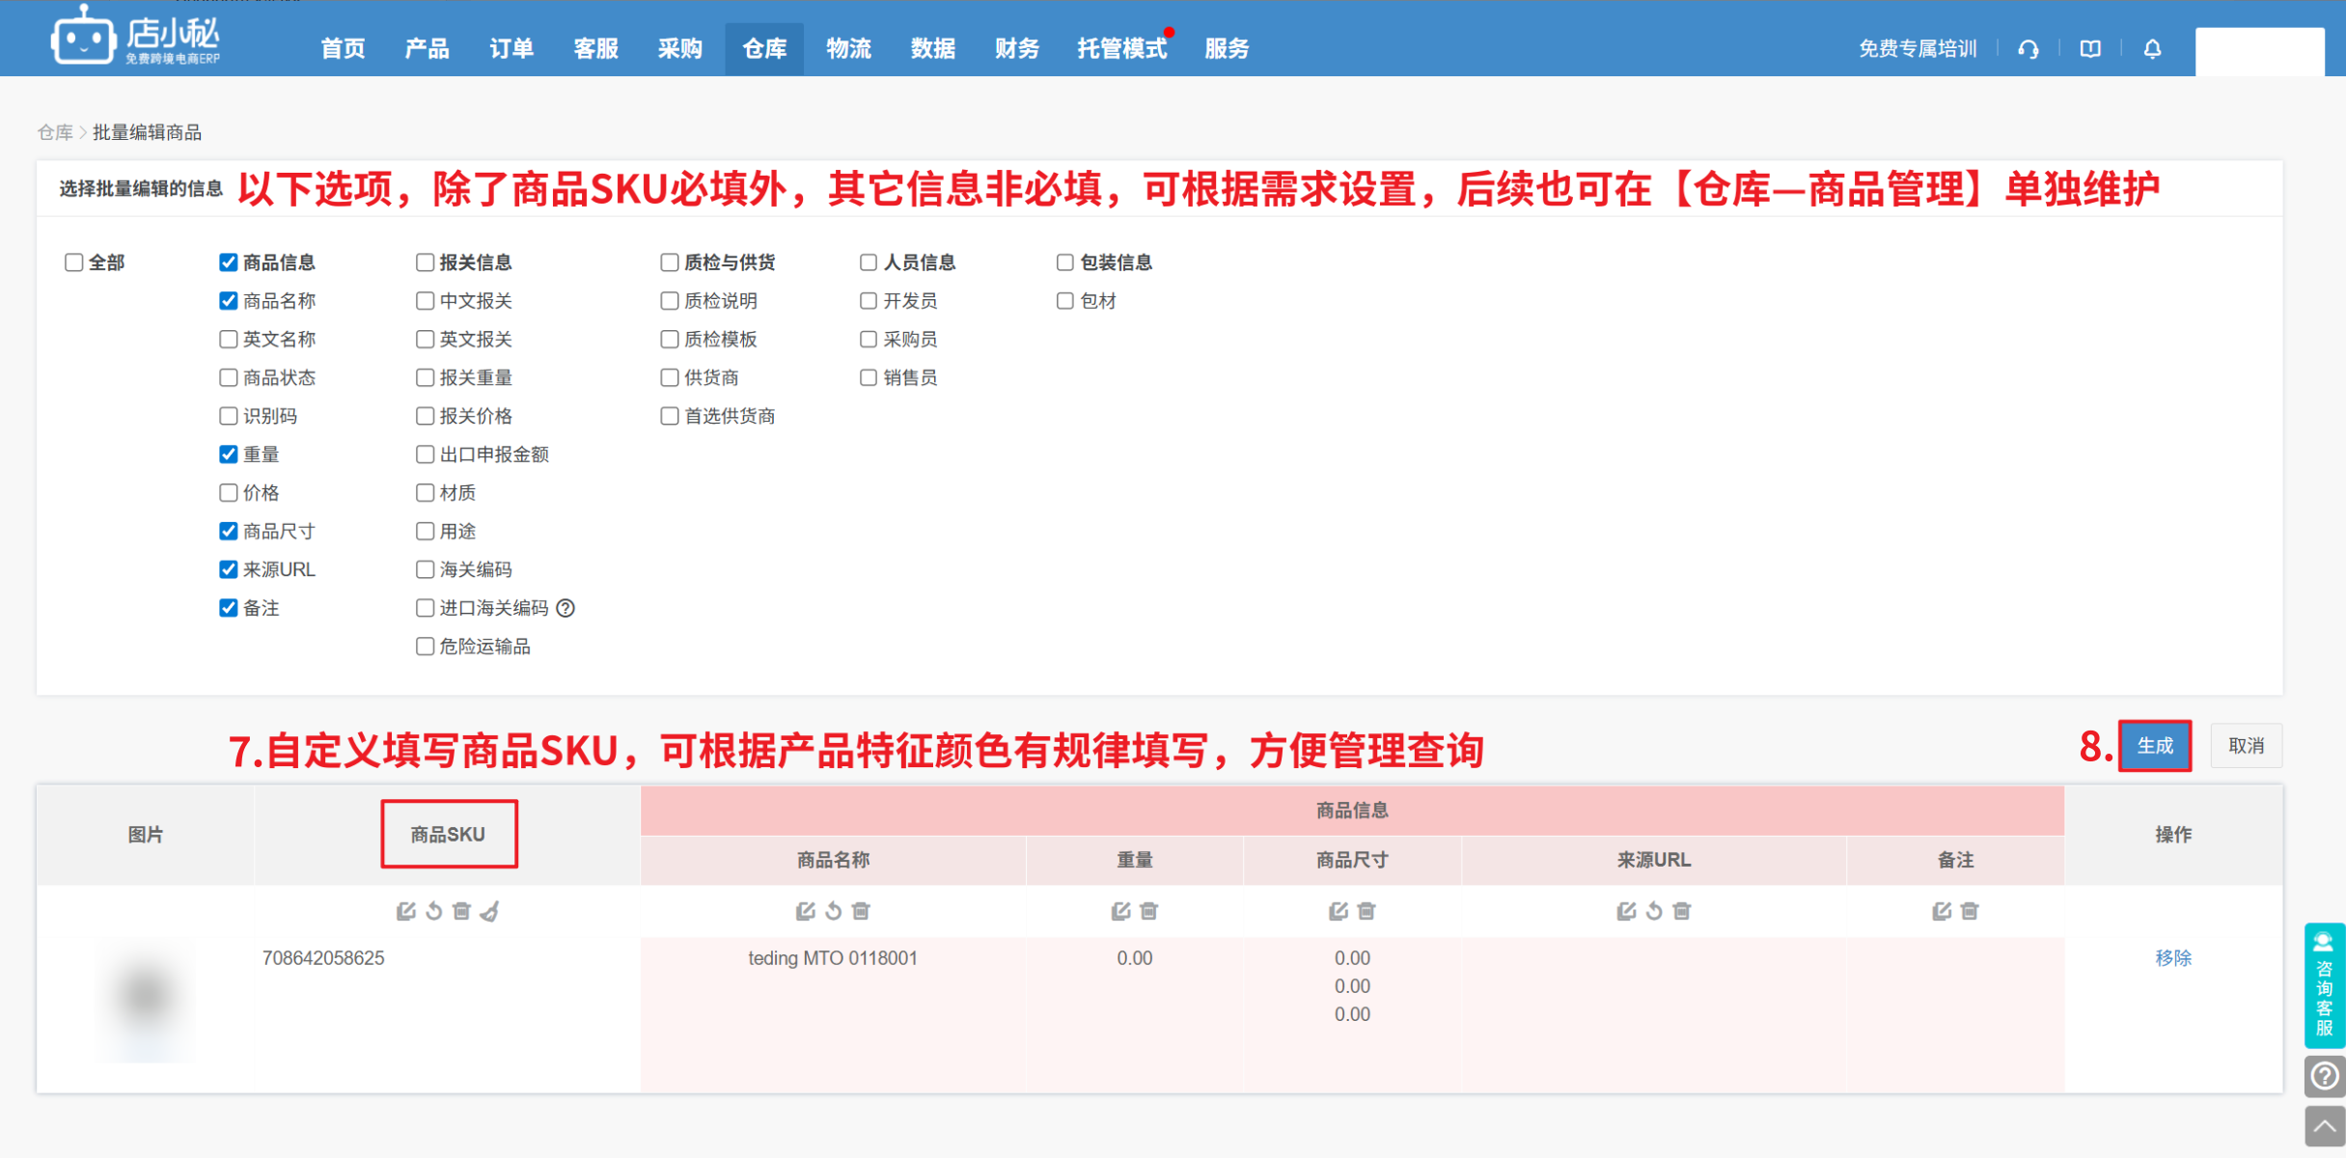Click the edit icon under 备注 column
The height and width of the screenshot is (1158, 2346).
[x=1942, y=911]
